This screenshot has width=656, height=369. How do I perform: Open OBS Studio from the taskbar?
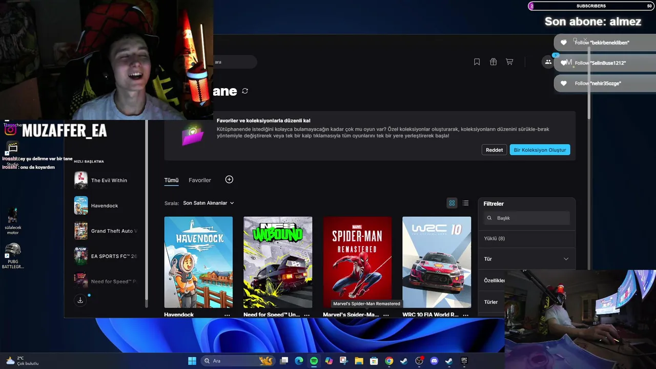pyautogui.click(x=419, y=361)
